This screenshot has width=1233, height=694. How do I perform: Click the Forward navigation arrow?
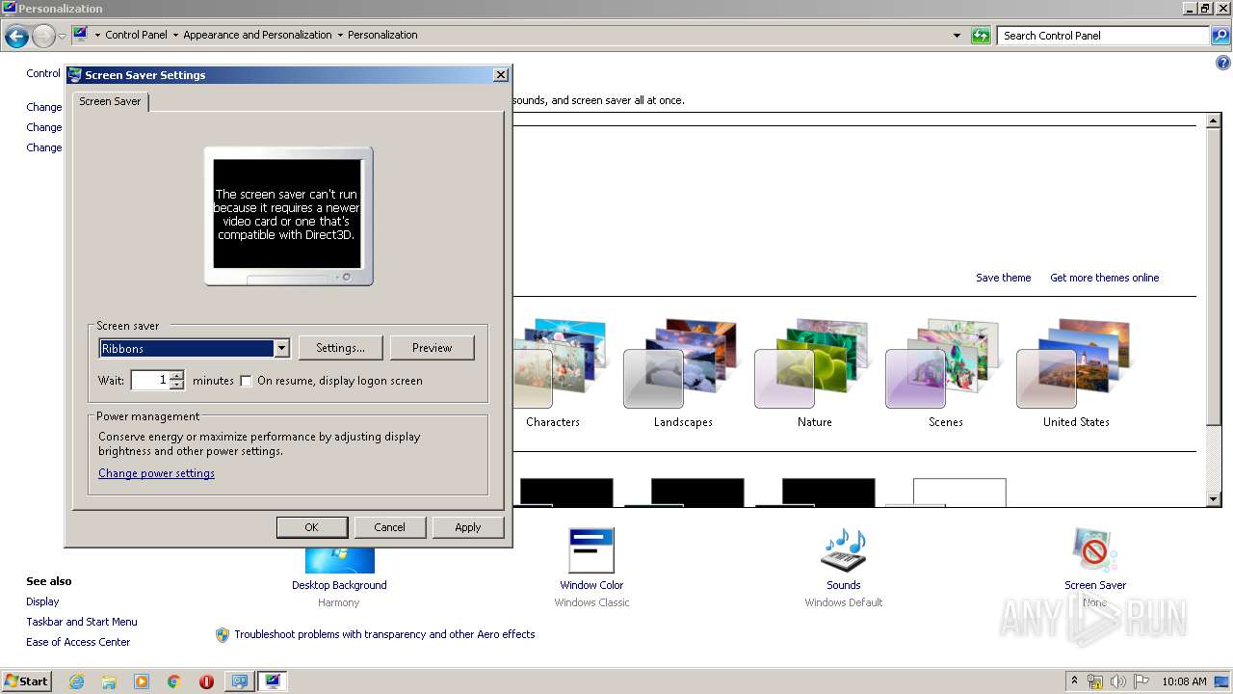tap(44, 37)
